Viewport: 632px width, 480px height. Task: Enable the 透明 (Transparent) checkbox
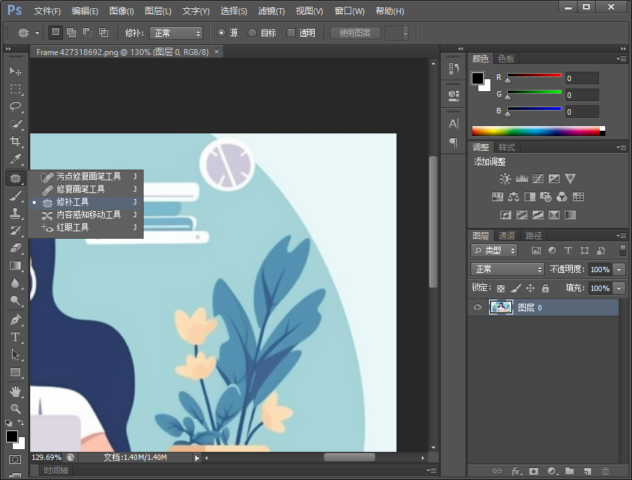[x=291, y=33]
